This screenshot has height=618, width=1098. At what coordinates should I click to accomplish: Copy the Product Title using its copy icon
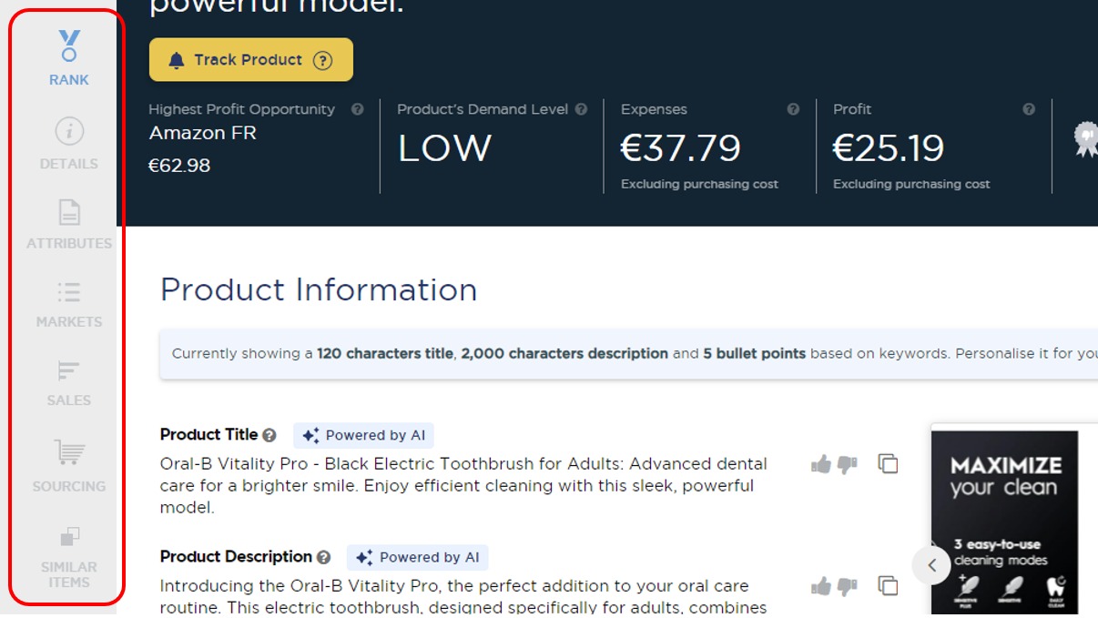coord(887,463)
